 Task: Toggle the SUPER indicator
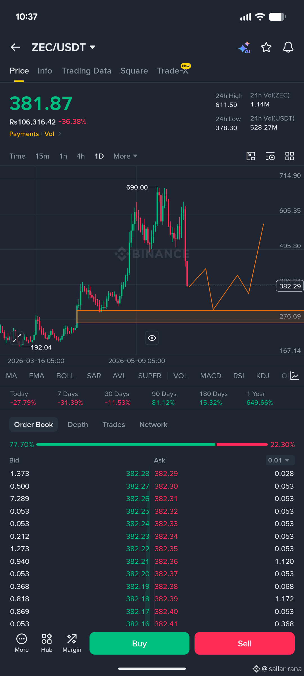pos(150,376)
